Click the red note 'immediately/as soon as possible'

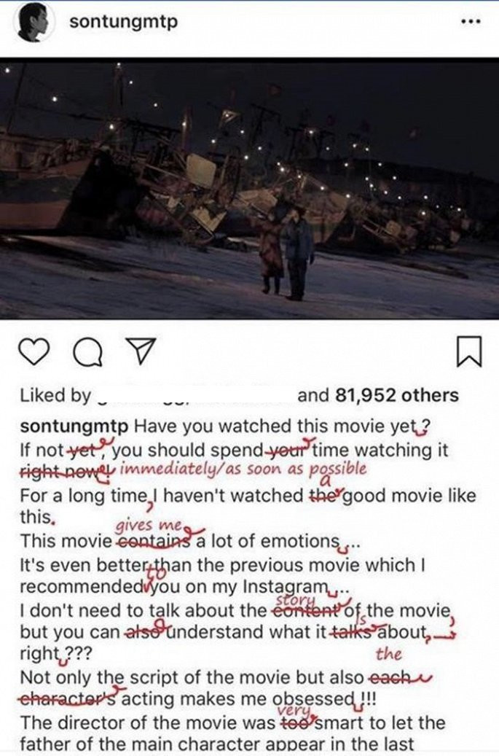pyautogui.click(x=243, y=469)
